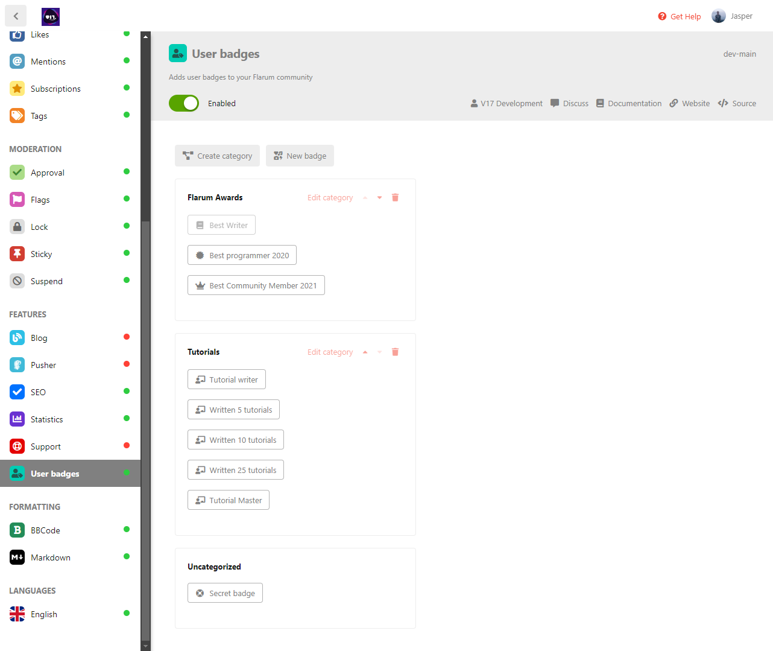This screenshot has height=651, width=773.
Task: Delete the Flarum Awards category
Action: pos(396,197)
